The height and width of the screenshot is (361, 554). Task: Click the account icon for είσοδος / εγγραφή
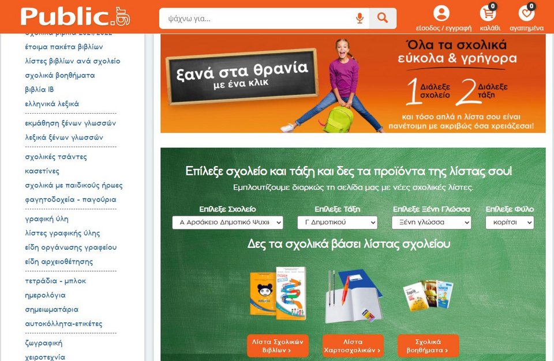441,13
